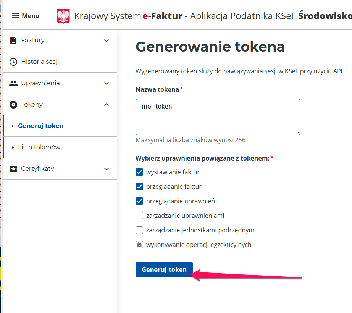The height and width of the screenshot is (313, 352).
Task: Click the Uprawnienia people icon
Action: [x=13, y=83]
